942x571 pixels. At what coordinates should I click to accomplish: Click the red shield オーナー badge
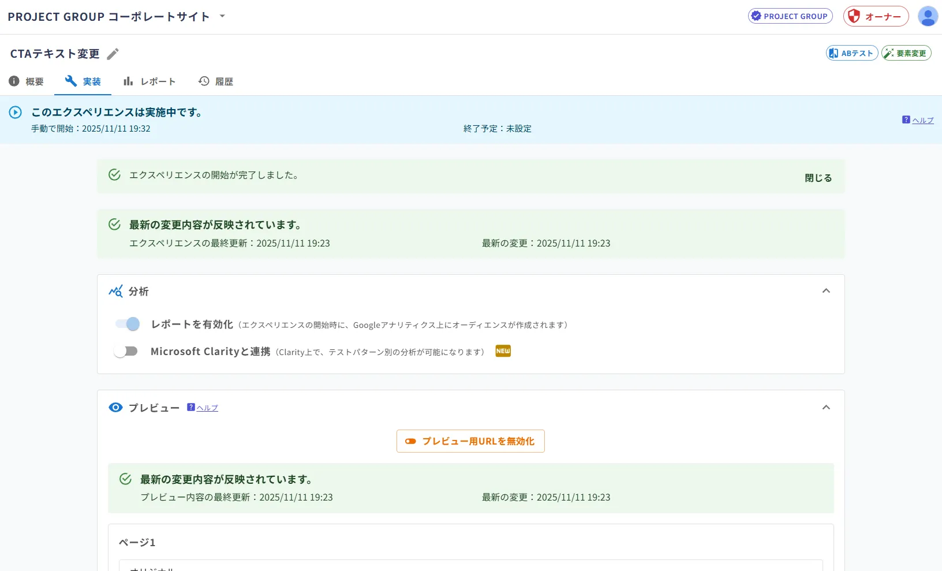point(876,16)
